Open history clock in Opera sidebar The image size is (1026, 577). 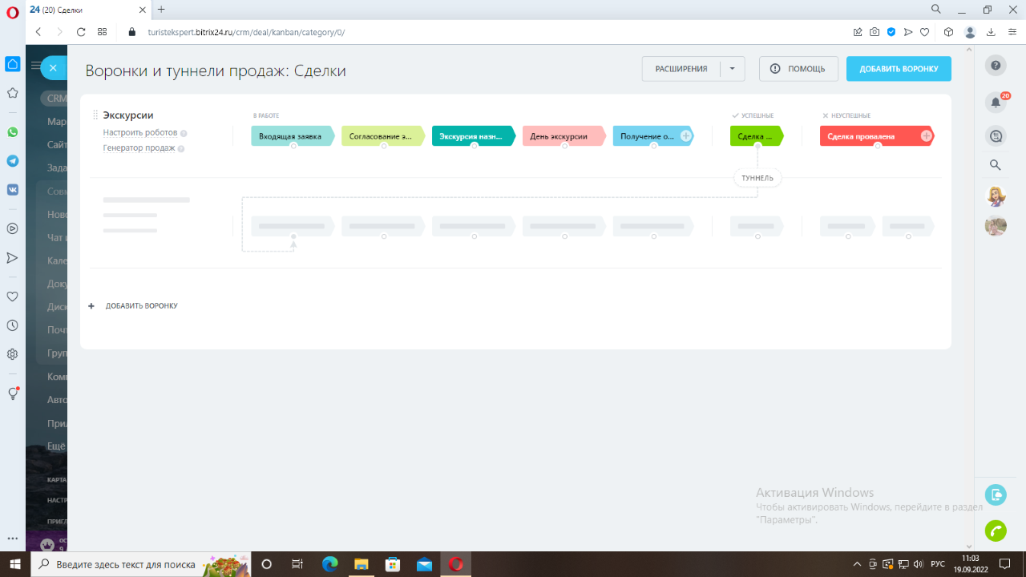click(12, 325)
